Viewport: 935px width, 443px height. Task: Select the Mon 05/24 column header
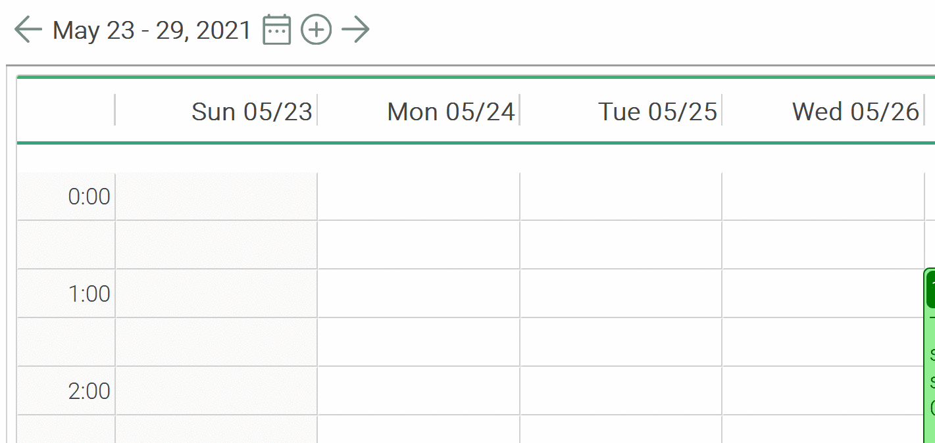451,112
